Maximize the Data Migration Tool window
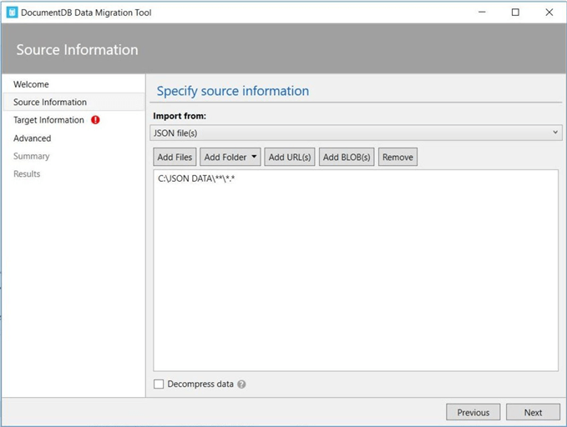 point(515,13)
